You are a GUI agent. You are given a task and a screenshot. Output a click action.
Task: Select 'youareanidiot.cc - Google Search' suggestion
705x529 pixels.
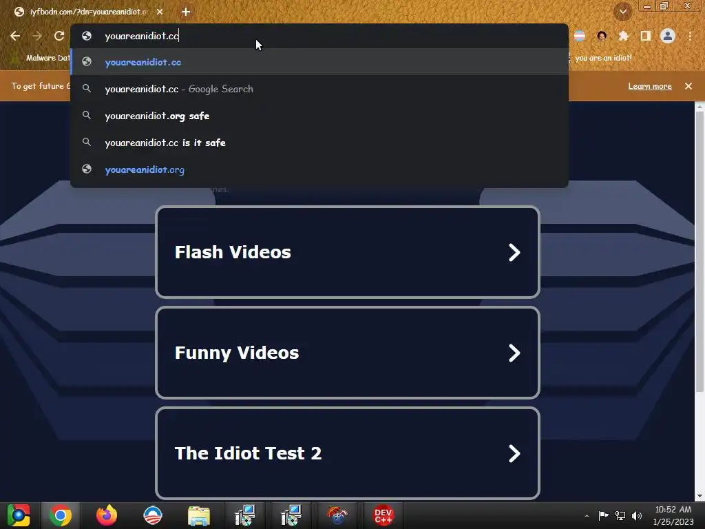coord(319,89)
